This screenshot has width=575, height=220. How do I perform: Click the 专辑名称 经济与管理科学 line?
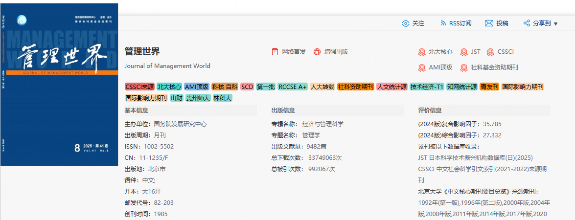click(308, 124)
